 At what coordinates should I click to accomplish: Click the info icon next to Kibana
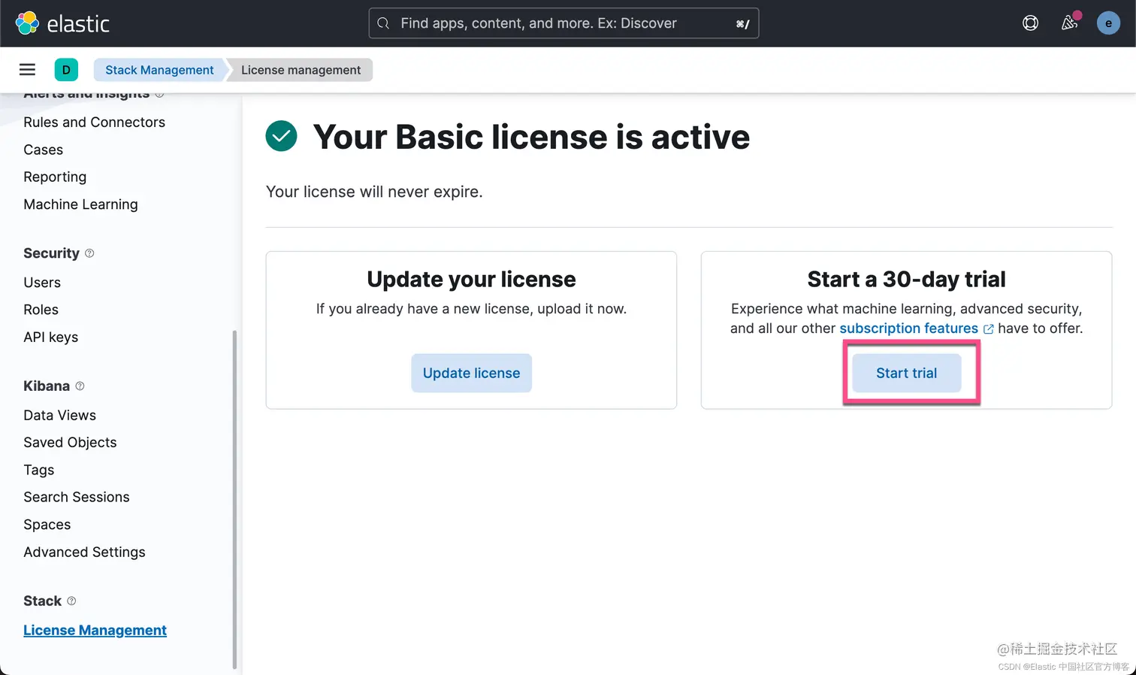coord(80,386)
